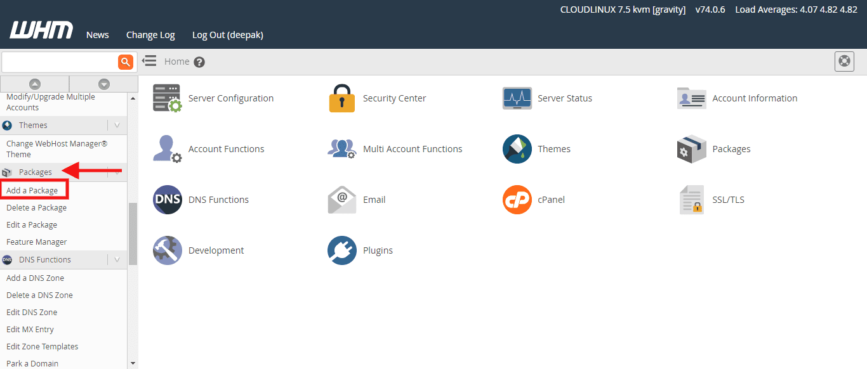Open the help question mark beside Home
The width and height of the screenshot is (867, 369).
199,62
